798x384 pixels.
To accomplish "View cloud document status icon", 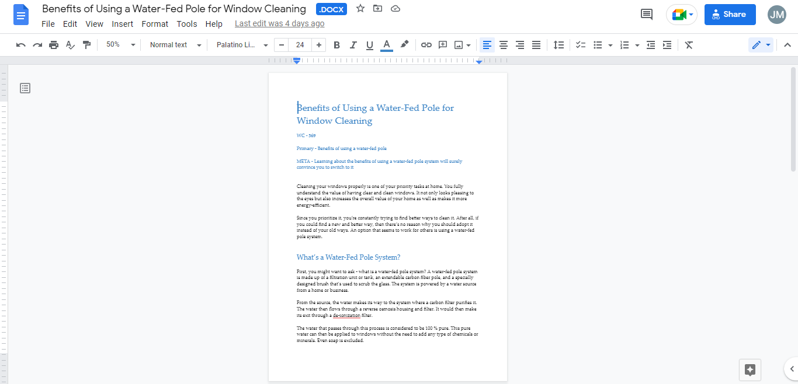I will (x=395, y=9).
